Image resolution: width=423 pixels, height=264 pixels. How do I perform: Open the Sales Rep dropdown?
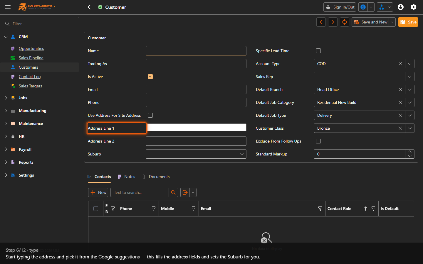(x=410, y=77)
